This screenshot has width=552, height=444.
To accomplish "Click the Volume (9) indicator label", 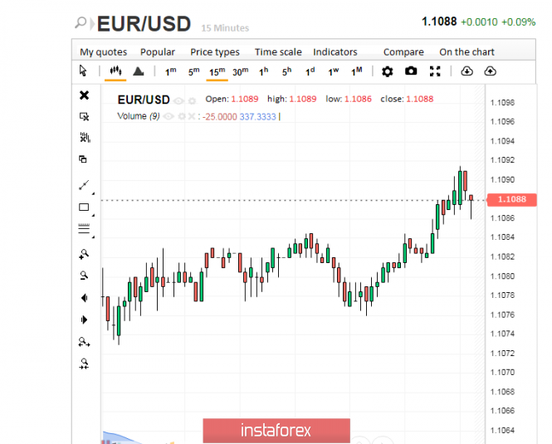I will coord(139,116).
